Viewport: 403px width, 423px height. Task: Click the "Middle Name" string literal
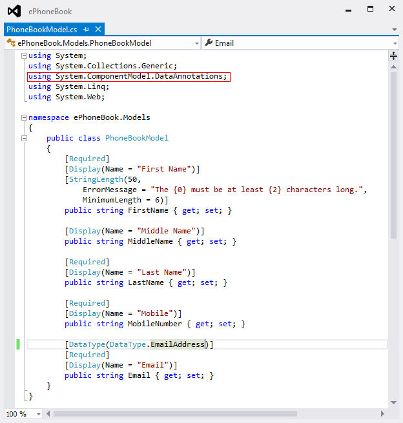point(168,231)
